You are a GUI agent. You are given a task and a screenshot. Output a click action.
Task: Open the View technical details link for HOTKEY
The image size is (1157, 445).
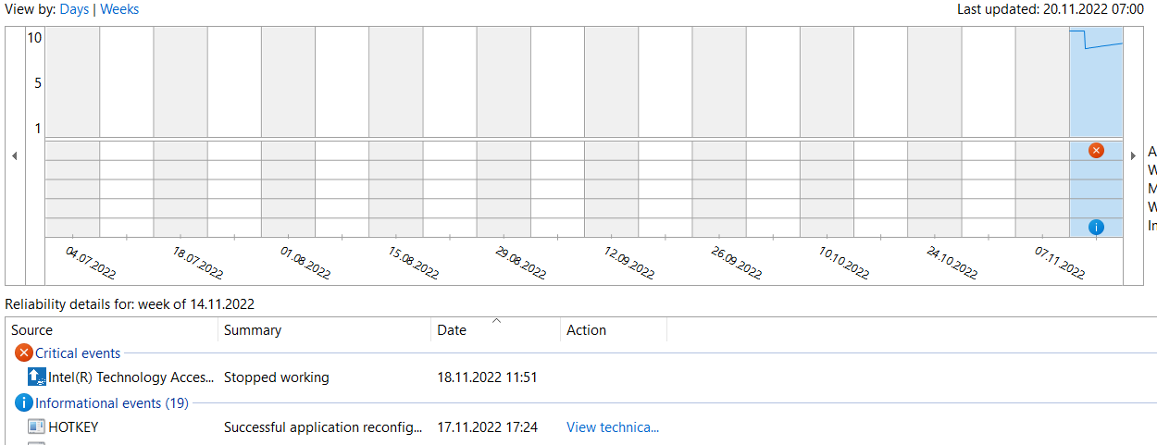coord(613,427)
